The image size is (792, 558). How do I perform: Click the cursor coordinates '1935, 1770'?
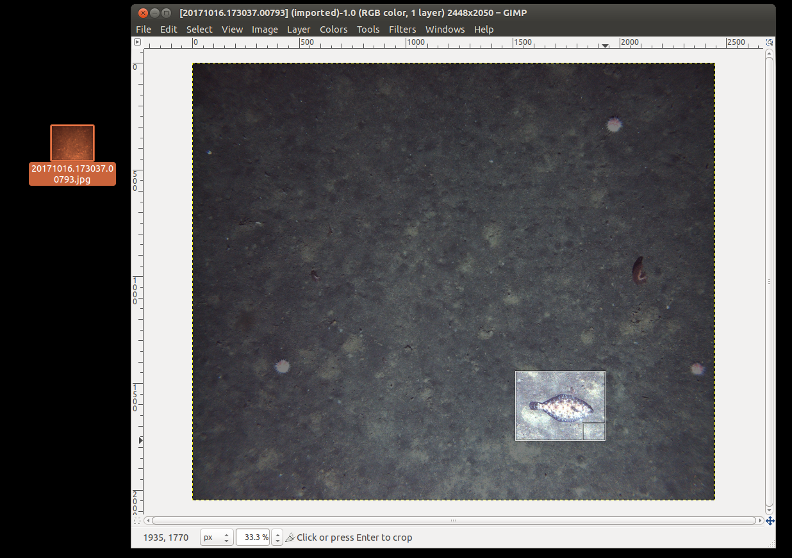click(x=166, y=537)
